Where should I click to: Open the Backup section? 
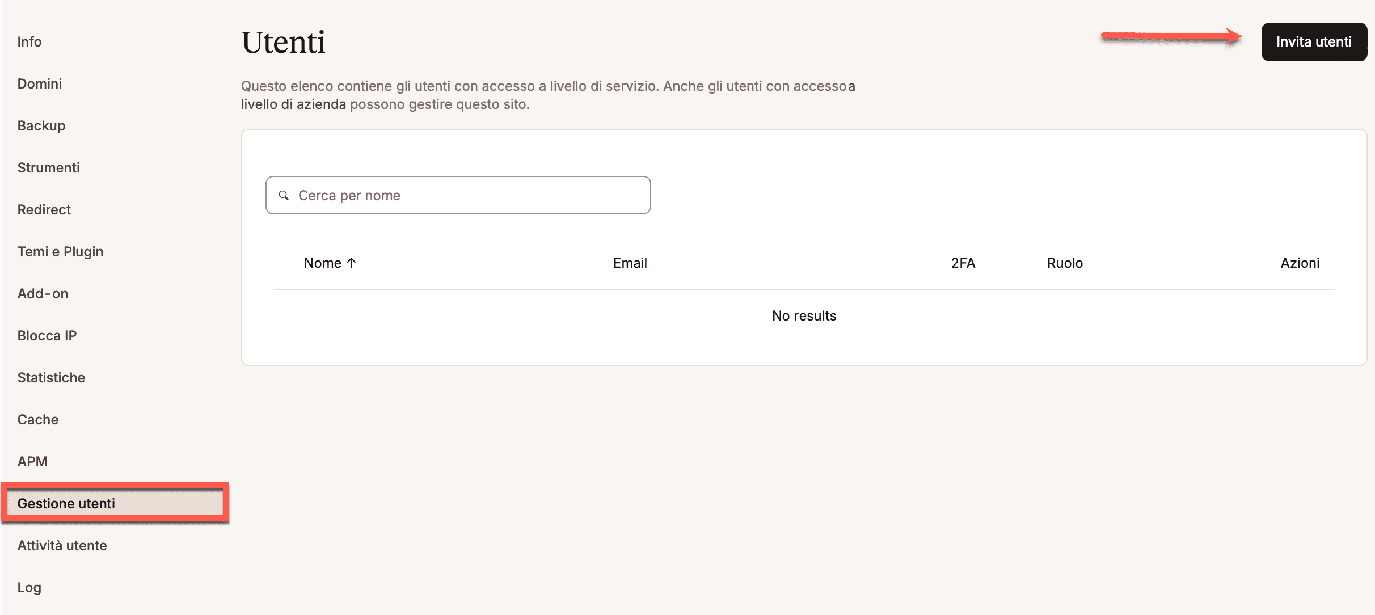click(x=41, y=126)
